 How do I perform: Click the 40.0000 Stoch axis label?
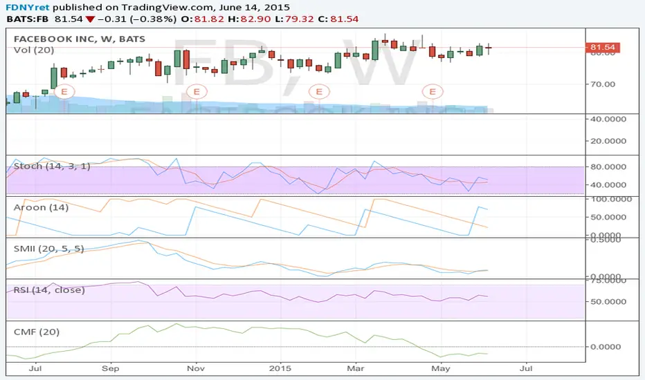(x=608, y=185)
